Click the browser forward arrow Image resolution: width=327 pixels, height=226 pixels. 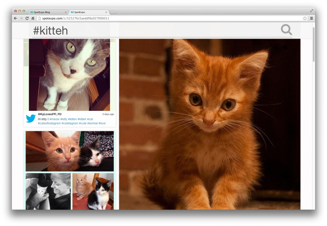point(21,18)
